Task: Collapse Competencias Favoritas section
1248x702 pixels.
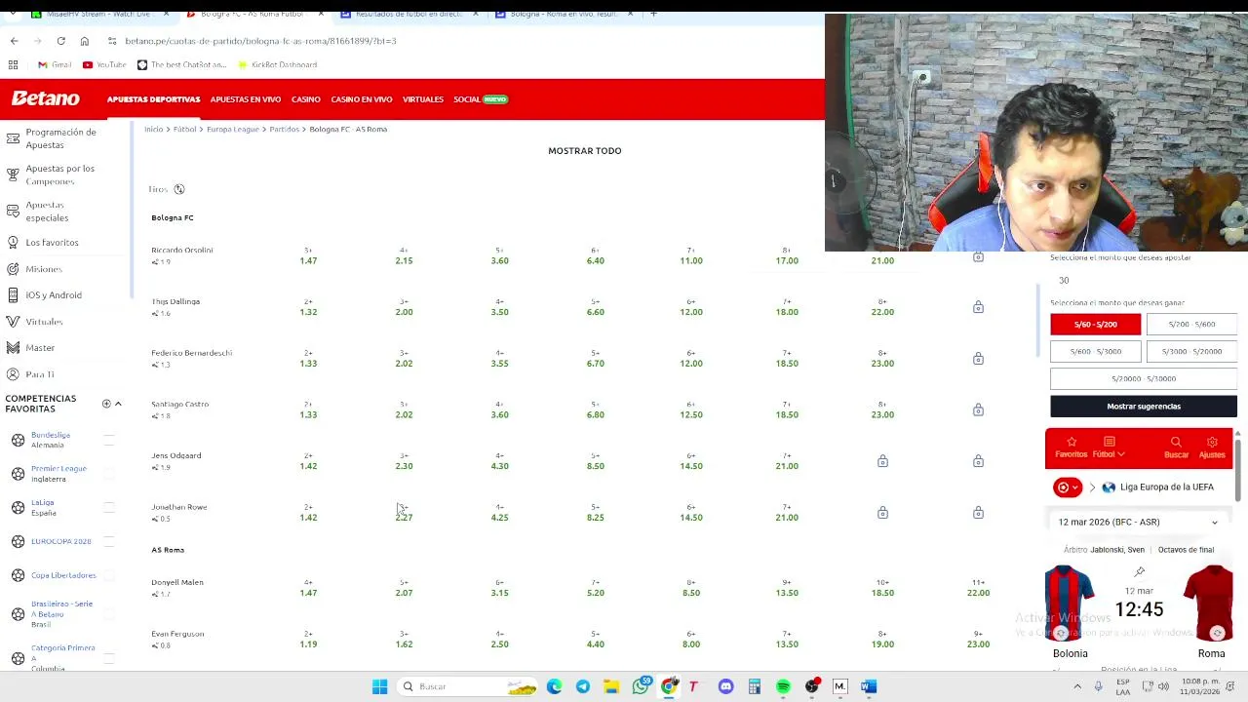Action: pyautogui.click(x=118, y=404)
